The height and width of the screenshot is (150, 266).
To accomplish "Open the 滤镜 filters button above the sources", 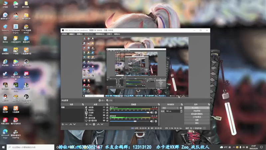I will [109, 100].
